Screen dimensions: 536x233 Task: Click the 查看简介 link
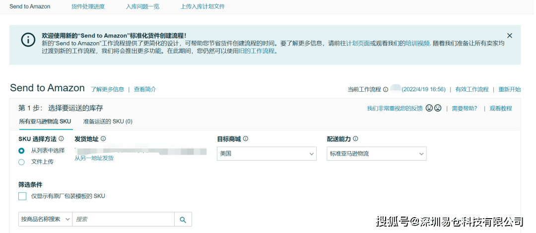pyautogui.click(x=145, y=90)
